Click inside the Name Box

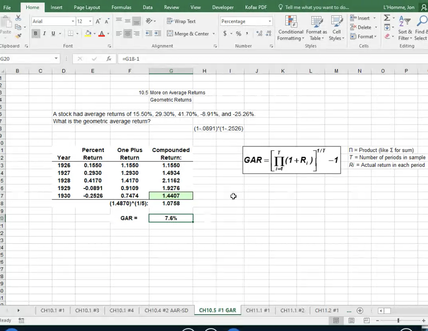[25, 58]
